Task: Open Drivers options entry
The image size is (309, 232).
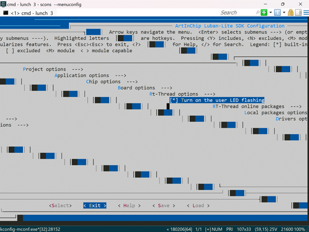Action: [x=291, y=119]
